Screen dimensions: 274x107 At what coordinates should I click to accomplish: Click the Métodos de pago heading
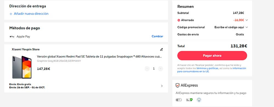(x=25, y=28)
